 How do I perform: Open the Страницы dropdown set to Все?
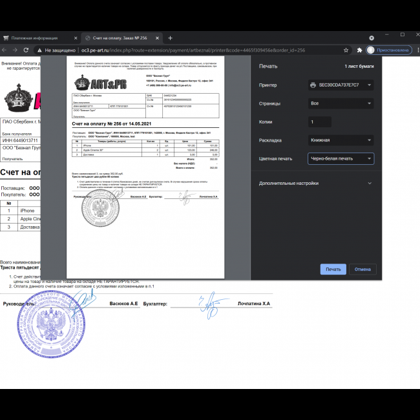coord(341,103)
